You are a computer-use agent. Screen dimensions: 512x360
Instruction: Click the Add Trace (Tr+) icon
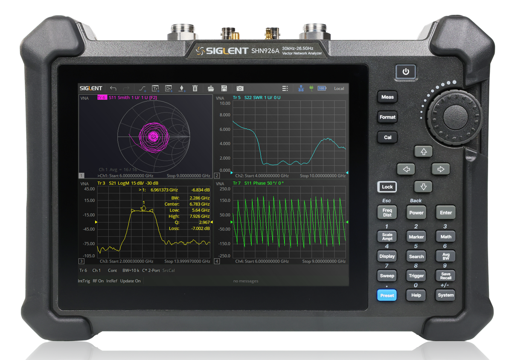tap(156, 88)
